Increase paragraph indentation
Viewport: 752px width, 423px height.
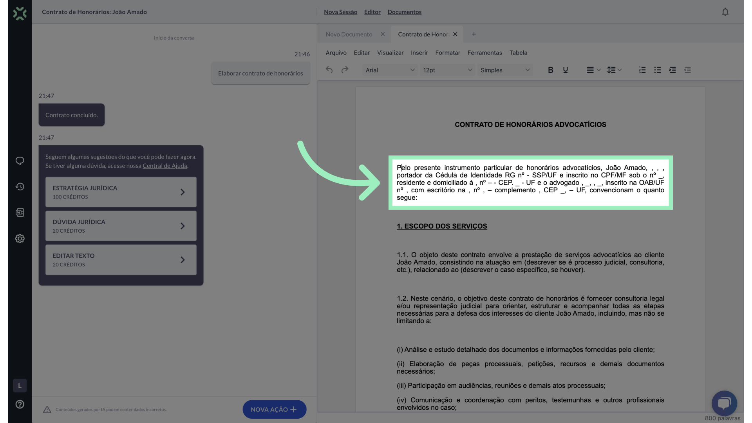pos(672,70)
